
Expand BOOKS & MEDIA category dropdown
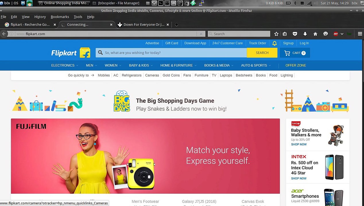click(219, 66)
